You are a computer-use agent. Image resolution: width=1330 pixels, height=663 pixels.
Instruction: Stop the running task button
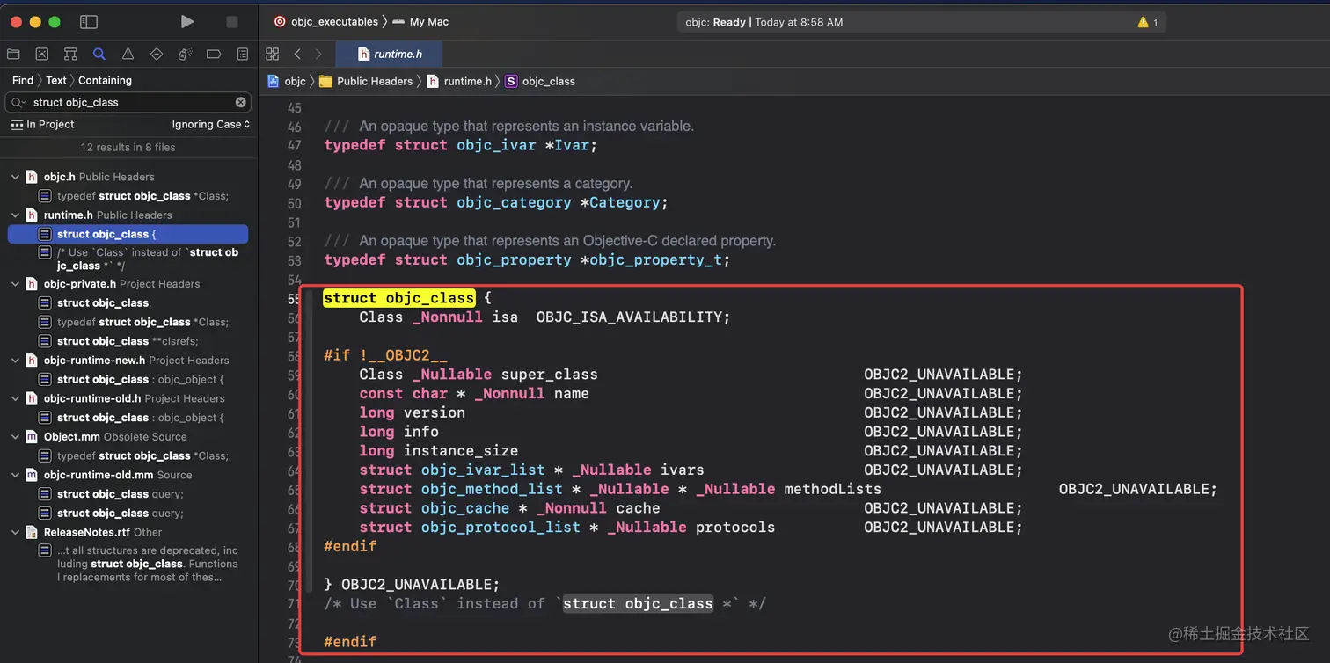tap(232, 22)
